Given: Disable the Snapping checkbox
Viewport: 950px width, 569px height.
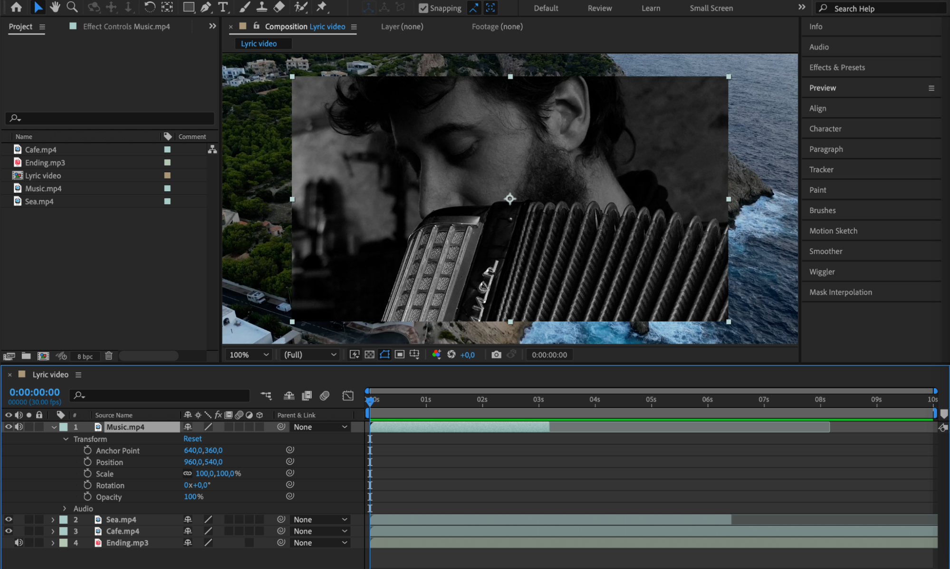Looking at the screenshot, I should click(423, 8).
